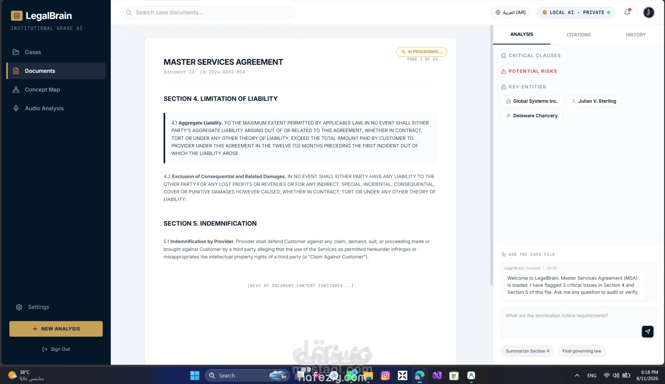Open the Documents section
Viewport: 665px width, 384px height.
pos(56,71)
